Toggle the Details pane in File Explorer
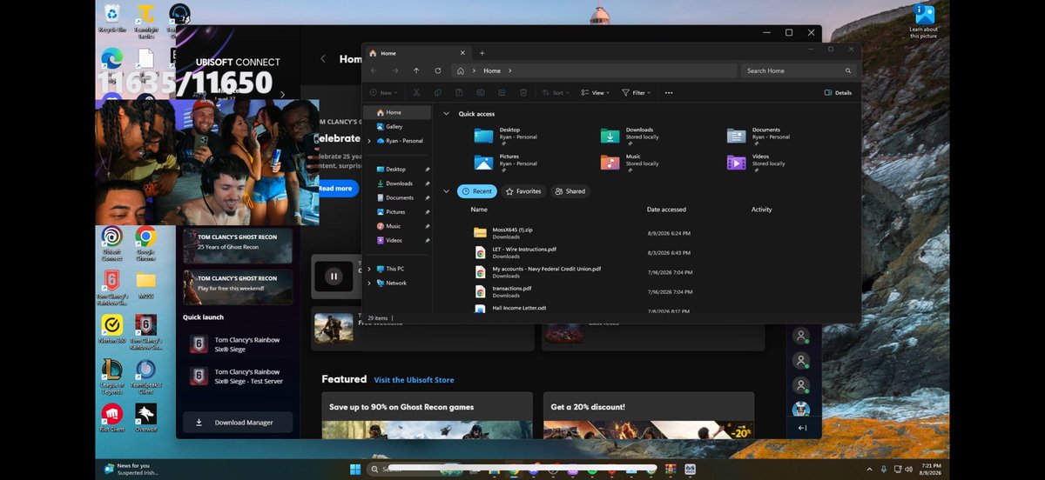Viewport: 1045px width, 480px height. [838, 92]
